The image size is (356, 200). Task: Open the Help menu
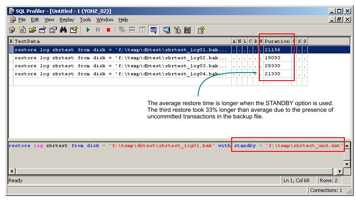[x=123, y=20]
